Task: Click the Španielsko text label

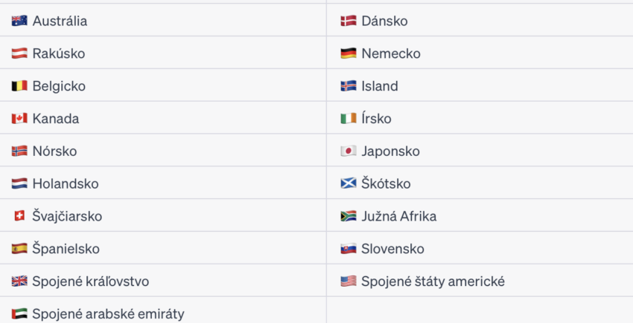Action: [66, 249]
